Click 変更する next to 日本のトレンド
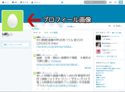 (x=112, y=63)
